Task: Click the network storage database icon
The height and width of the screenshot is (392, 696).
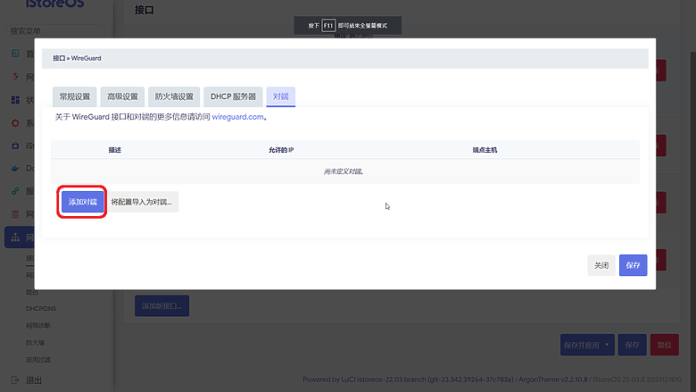Action: click(15, 214)
